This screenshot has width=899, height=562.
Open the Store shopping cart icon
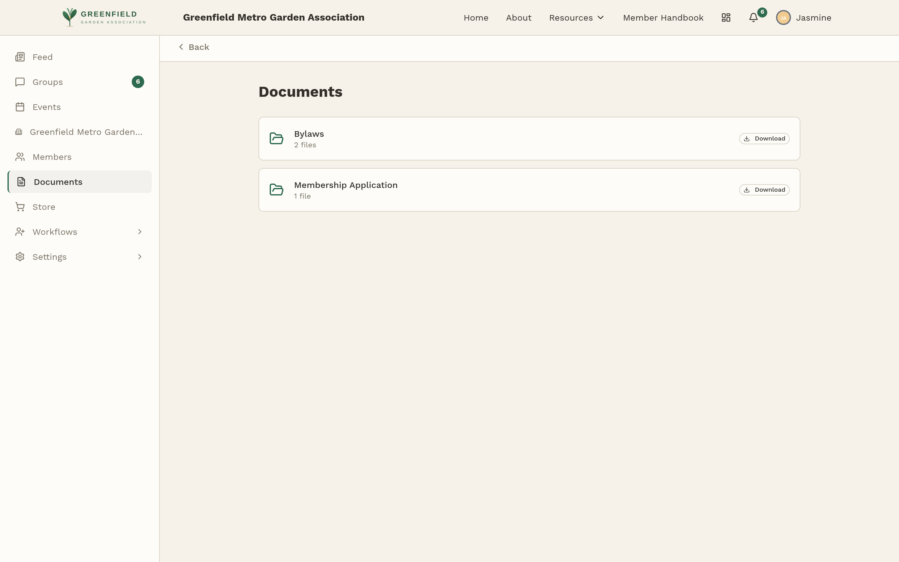point(20,207)
